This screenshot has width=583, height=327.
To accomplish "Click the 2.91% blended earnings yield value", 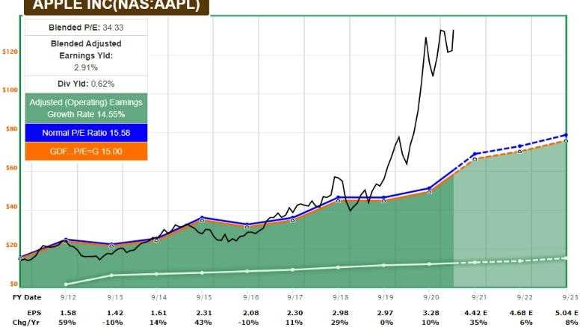I will tap(86, 68).
